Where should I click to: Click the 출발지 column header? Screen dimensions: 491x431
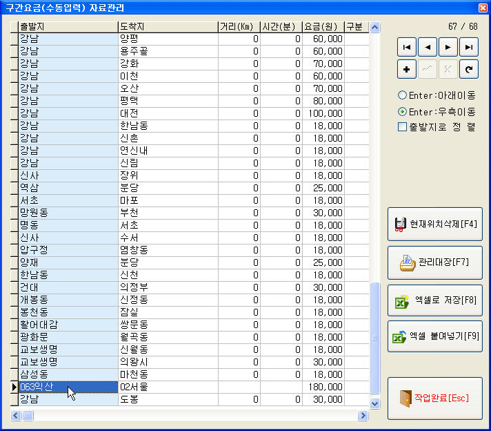click(x=68, y=27)
